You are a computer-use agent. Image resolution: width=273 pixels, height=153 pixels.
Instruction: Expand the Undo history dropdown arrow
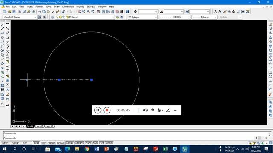point(67,11)
